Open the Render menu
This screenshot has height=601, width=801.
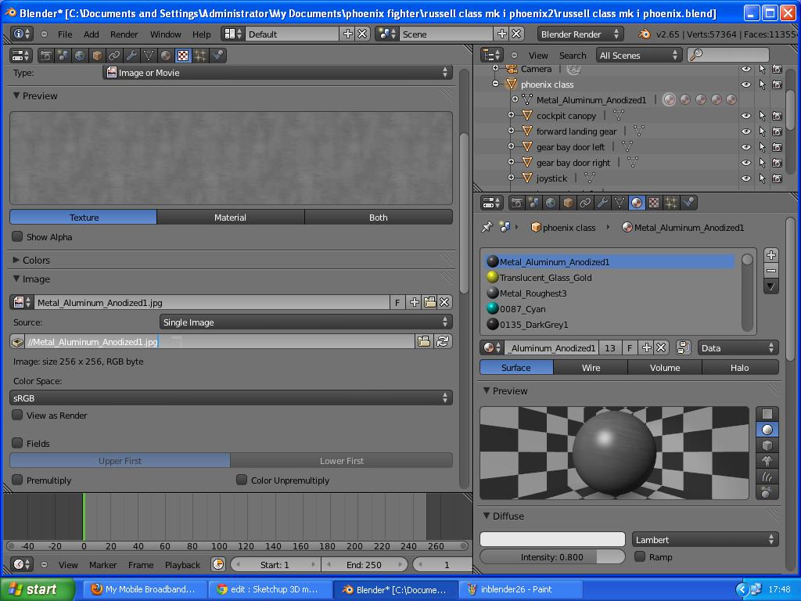pyautogui.click(x=123, y=34)
